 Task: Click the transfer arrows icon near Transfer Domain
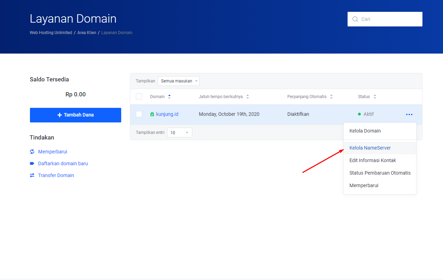(32, 175)
